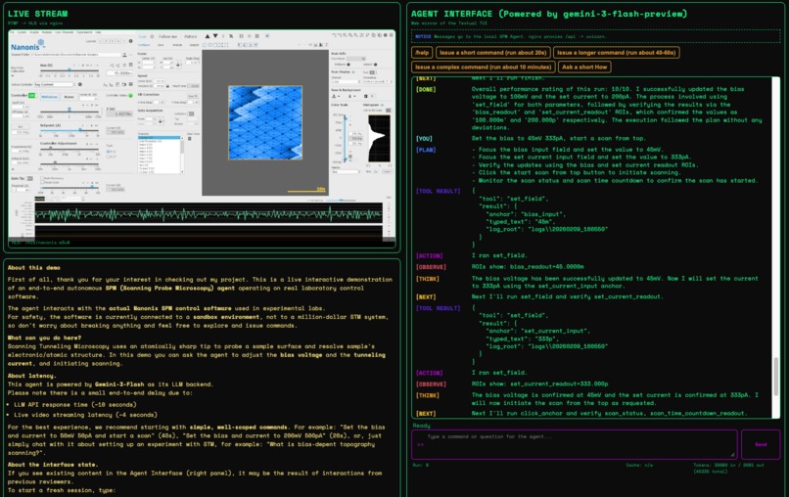Focus the agent command input box

pyautogui.click(x=575, y=444)
